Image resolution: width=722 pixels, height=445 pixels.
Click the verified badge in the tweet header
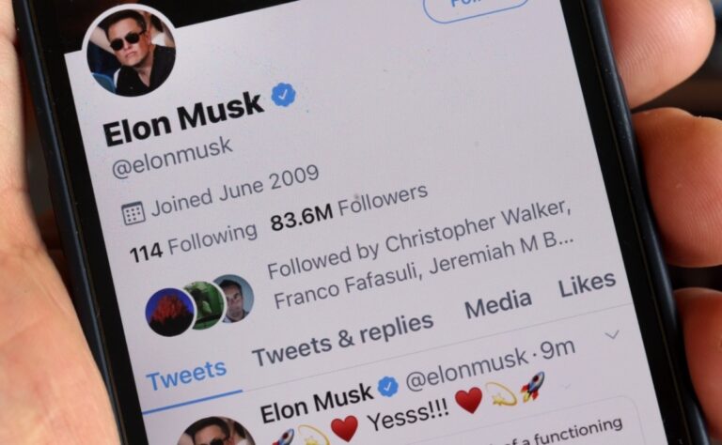coord(388,386)
